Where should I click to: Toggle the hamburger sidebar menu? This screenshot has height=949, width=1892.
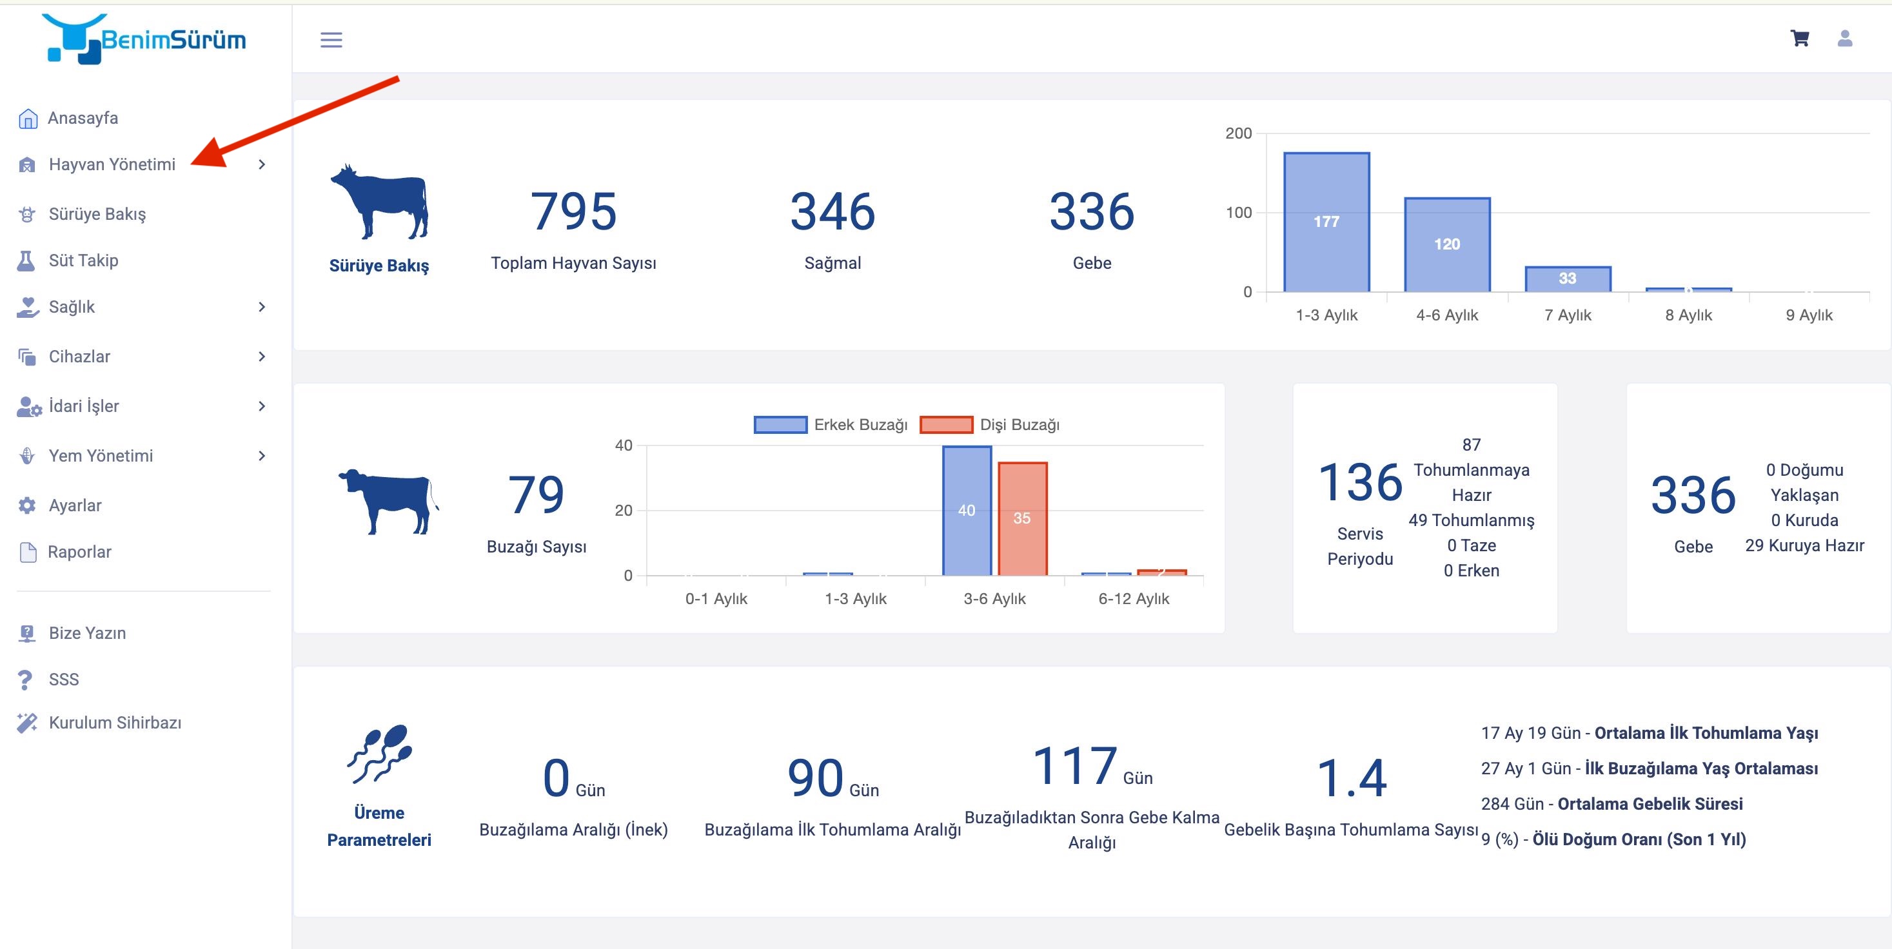click(331, 40)
